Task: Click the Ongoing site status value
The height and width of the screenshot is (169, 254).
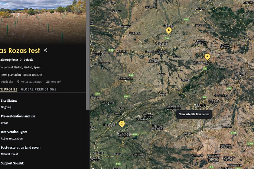Action: coord(6,107)
